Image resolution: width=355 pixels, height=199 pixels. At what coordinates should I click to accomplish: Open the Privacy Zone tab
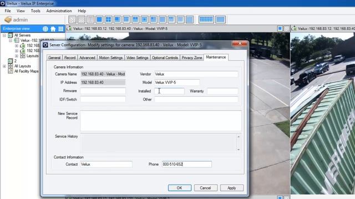coord(192,57)
